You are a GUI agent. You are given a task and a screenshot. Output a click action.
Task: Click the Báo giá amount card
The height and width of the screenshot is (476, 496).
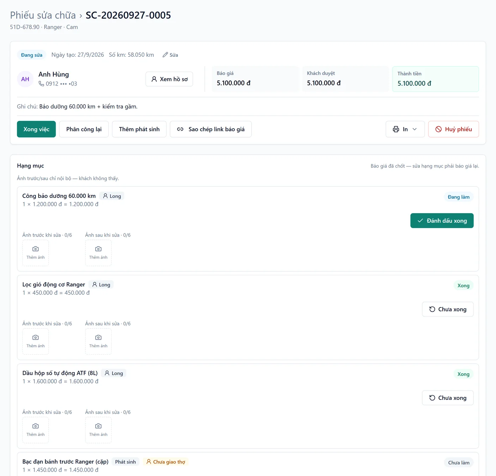(x=255, y=79)
